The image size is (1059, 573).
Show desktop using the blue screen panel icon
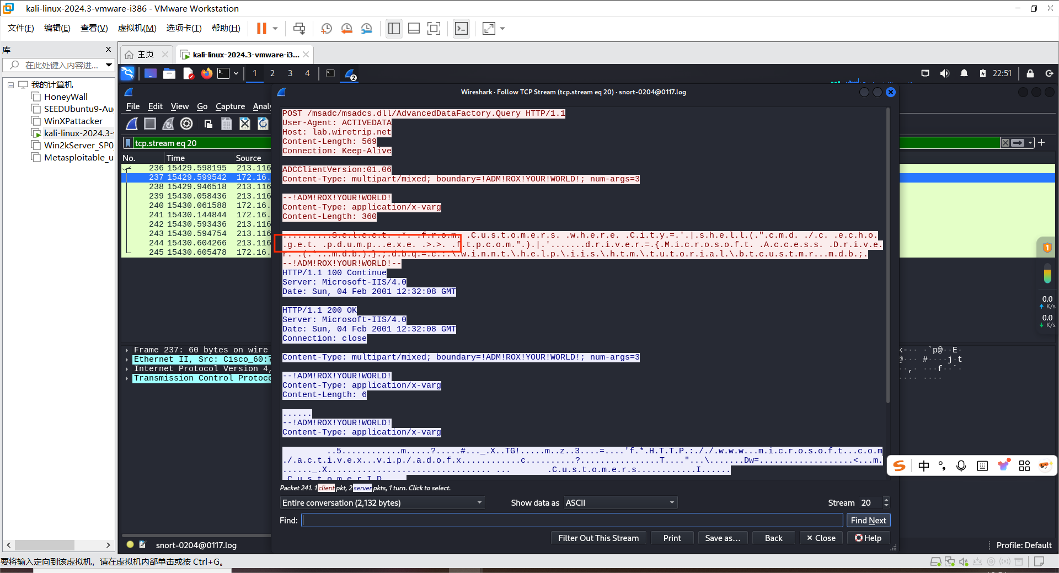point(151,73)
